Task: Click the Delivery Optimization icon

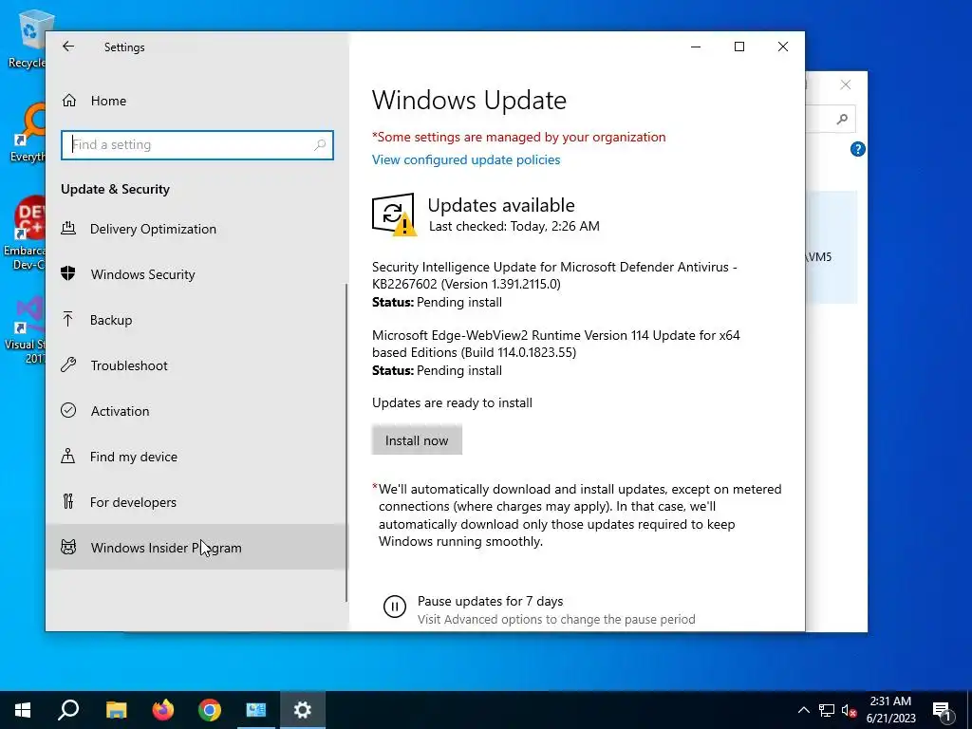Action: click(68, 229)
